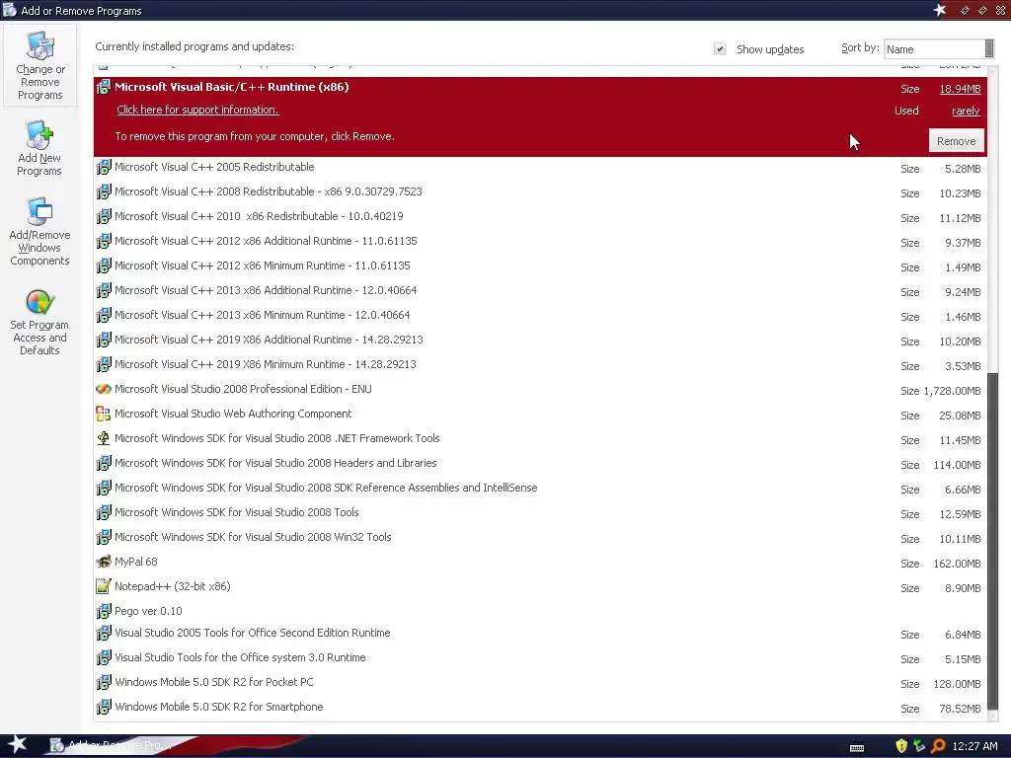
Task: Click Add or Remove Programs taskbar button
Action: [110, 746]
